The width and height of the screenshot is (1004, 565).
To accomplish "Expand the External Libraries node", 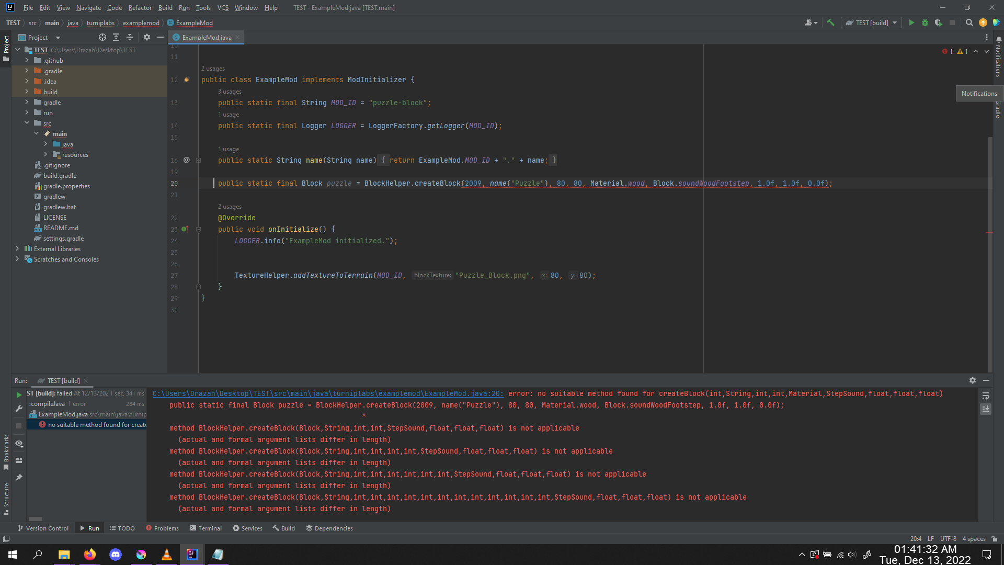I will tap(17, 248).
